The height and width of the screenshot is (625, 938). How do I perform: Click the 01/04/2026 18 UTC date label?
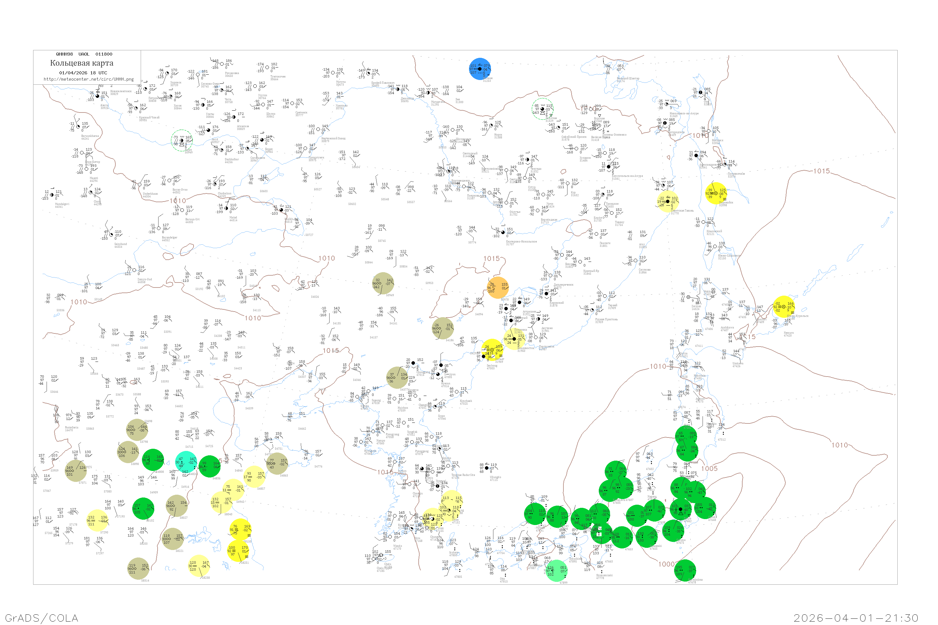click(x=83, y=73)
